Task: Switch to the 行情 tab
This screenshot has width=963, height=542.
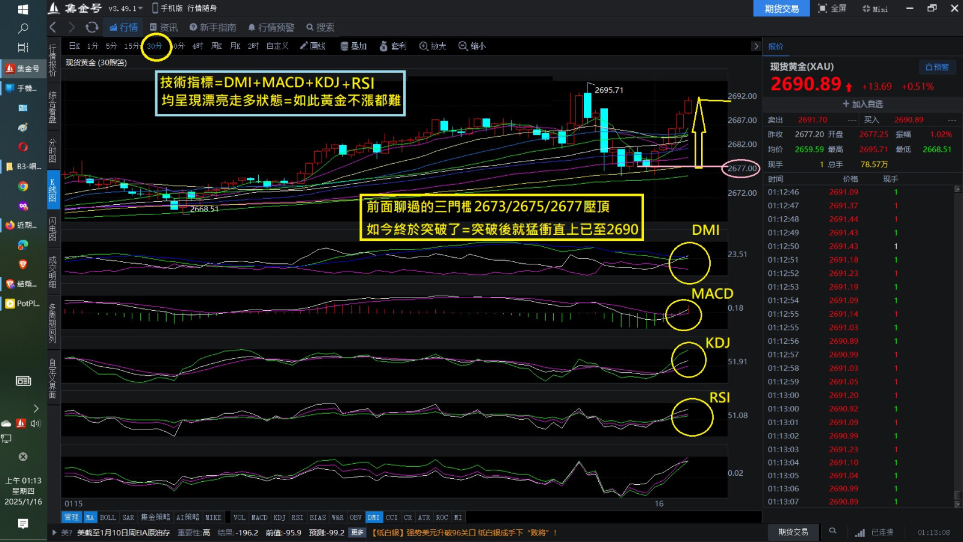Action: pos(123,27)
